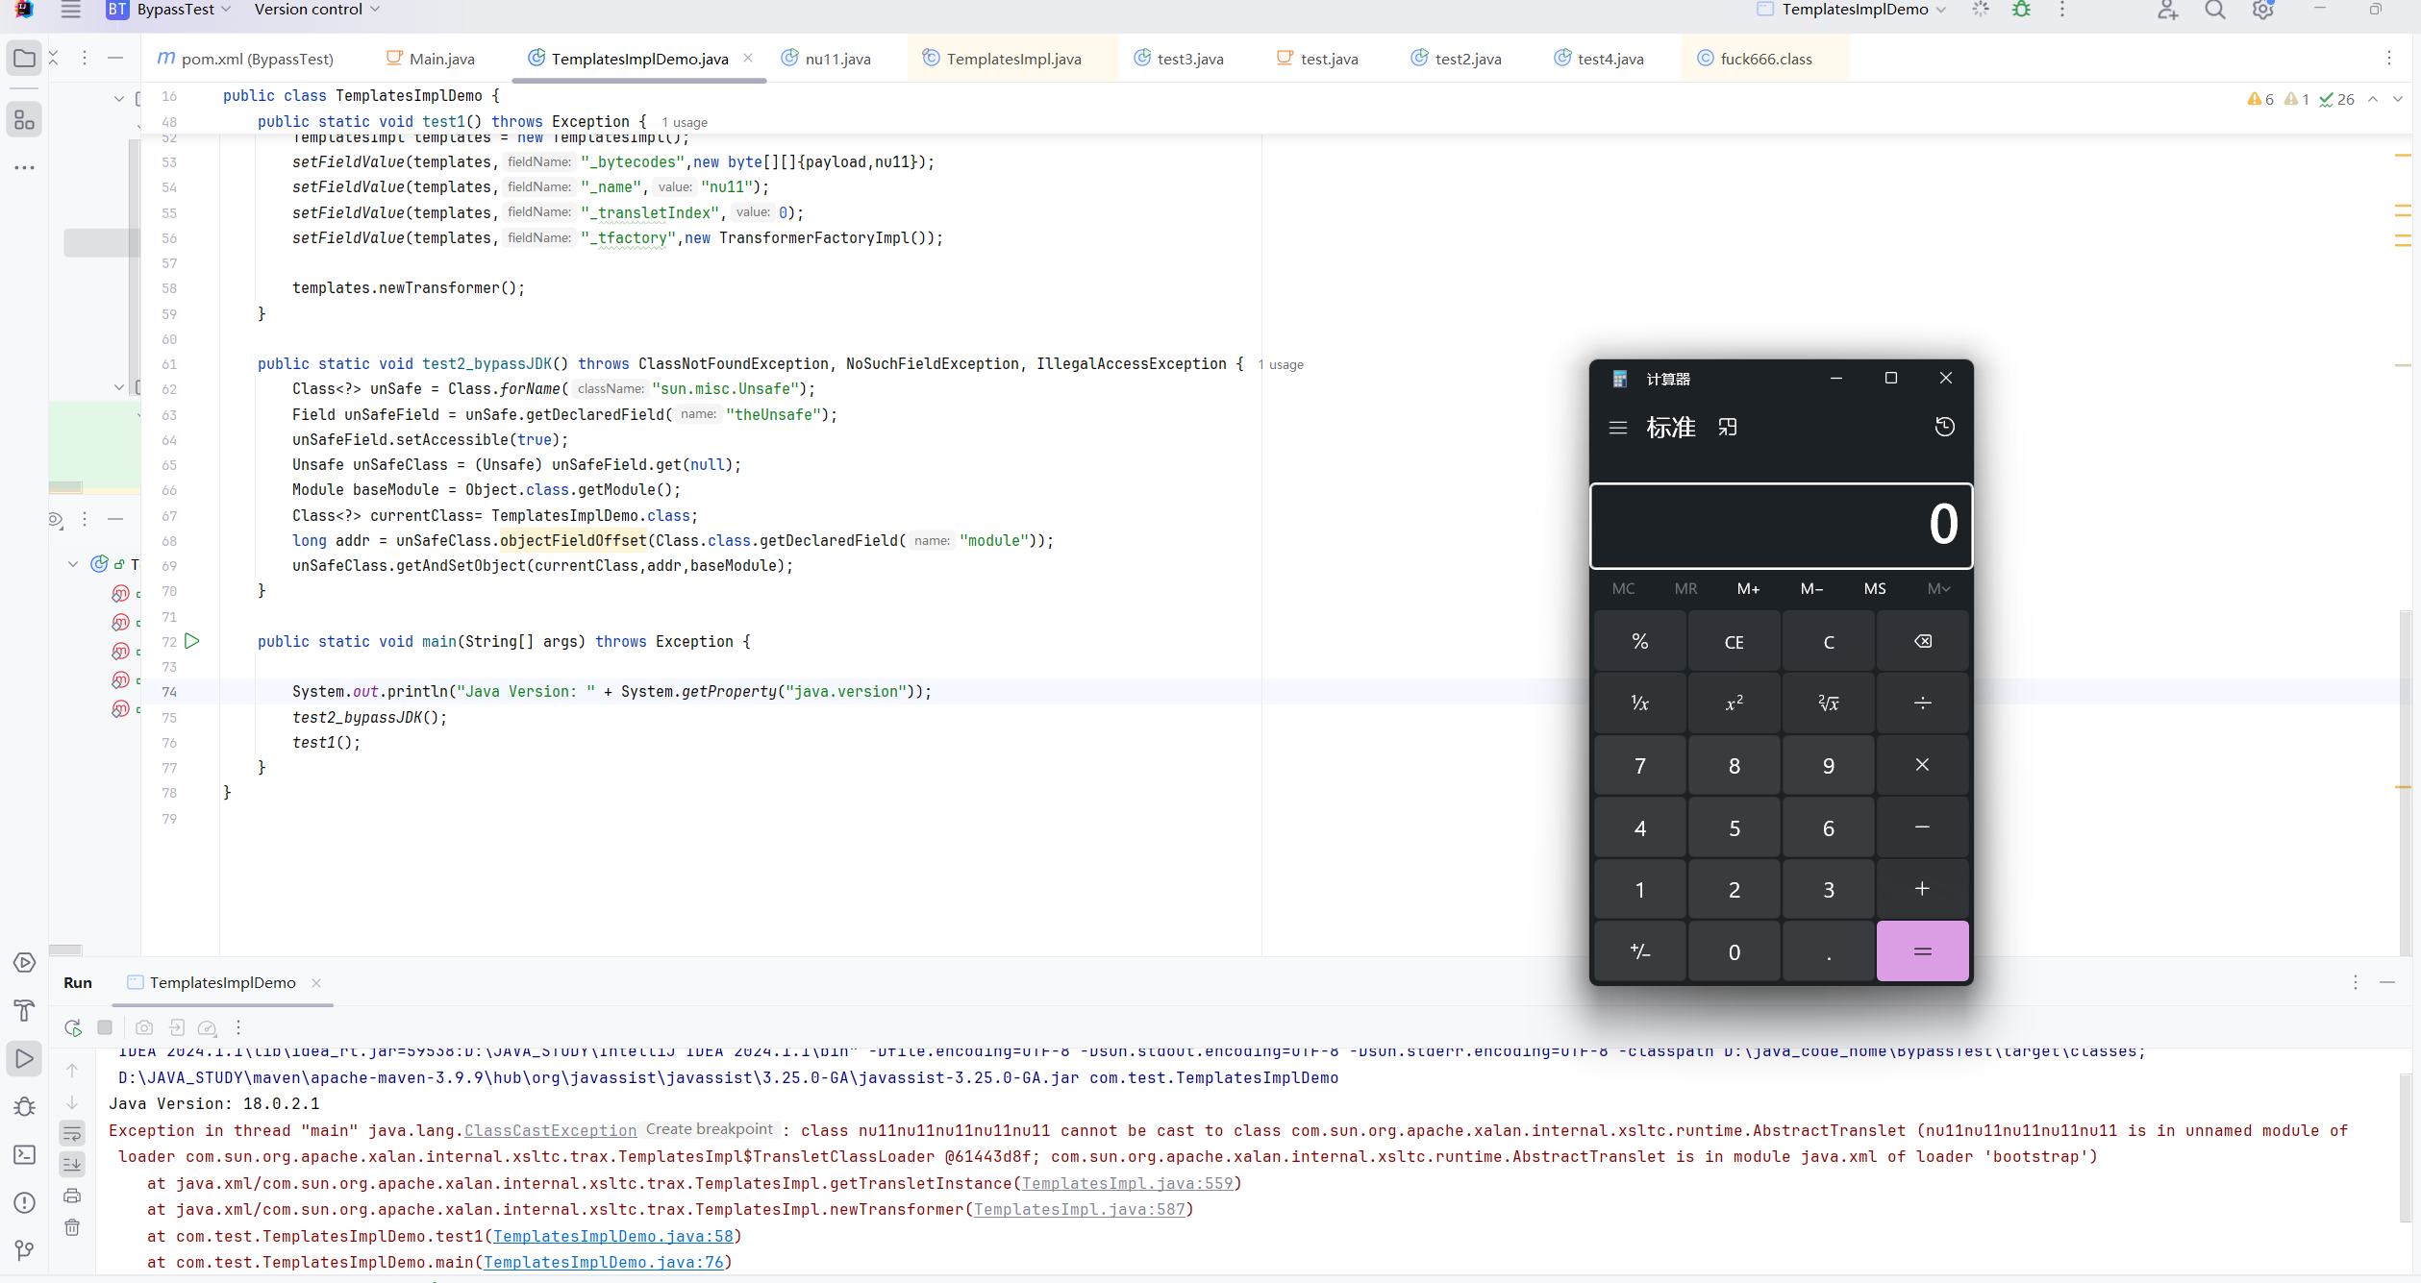Expand calculator memory list M dropdown

click(x=1938, y=588)
